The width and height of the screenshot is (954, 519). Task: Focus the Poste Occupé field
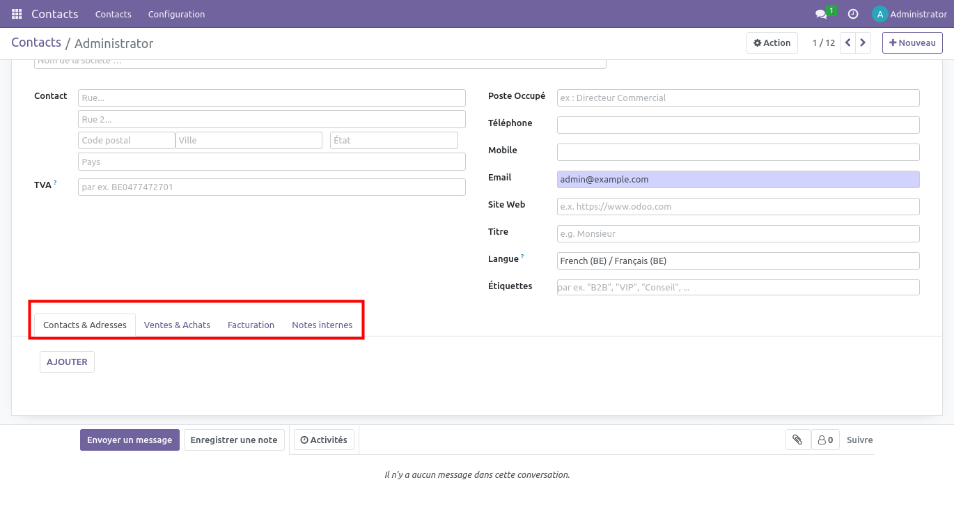click(738, 98)
